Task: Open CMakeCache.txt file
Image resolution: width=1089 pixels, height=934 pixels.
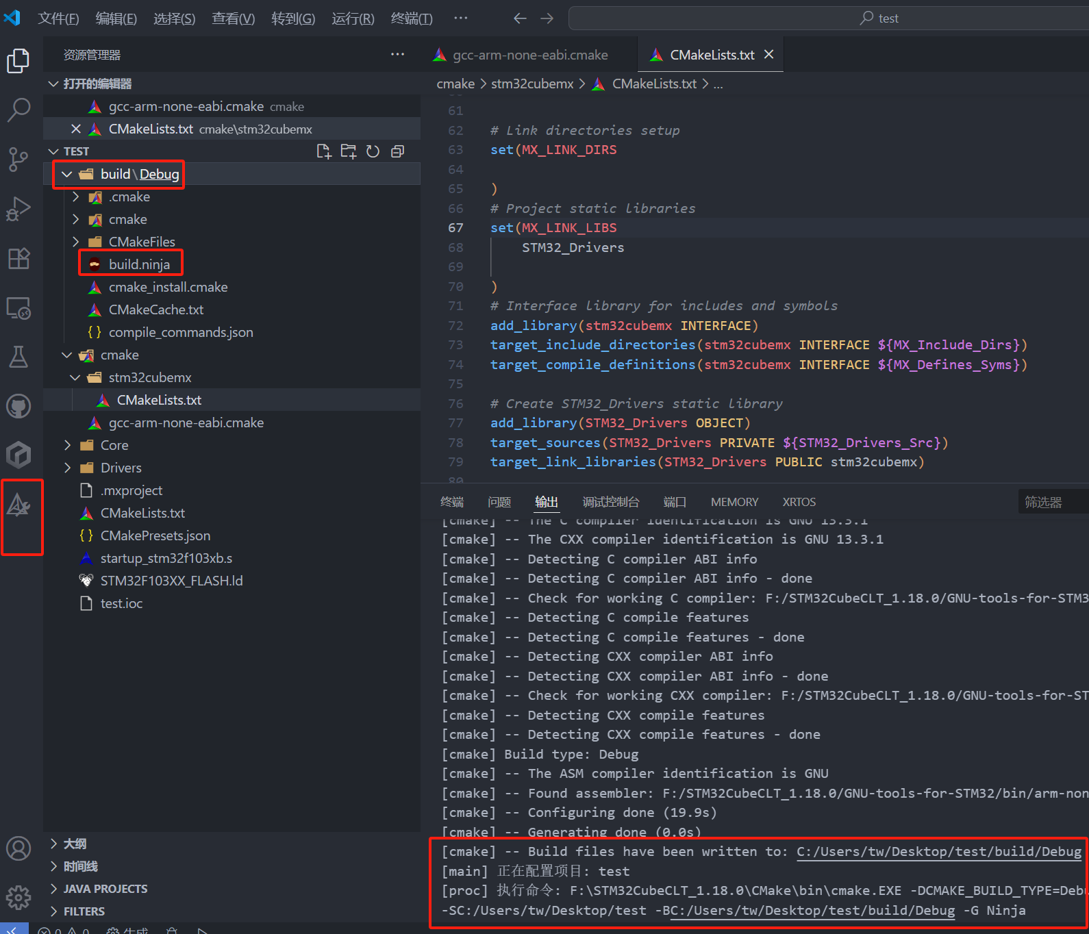Action: 156,310
